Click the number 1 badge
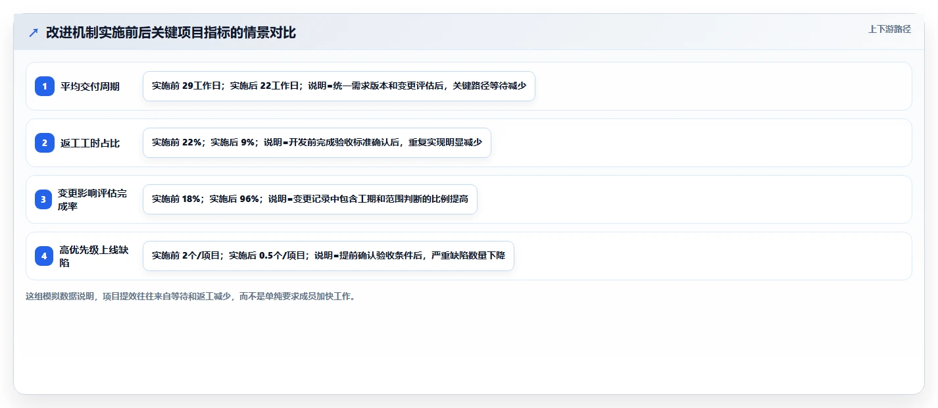The image size is (938, 408). (x=45, y=86)
